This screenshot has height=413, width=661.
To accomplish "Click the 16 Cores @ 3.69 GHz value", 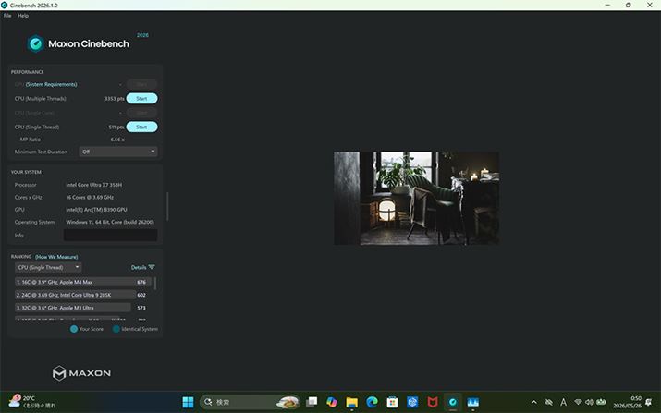I will pyautogui.click(x=90, y=197).
